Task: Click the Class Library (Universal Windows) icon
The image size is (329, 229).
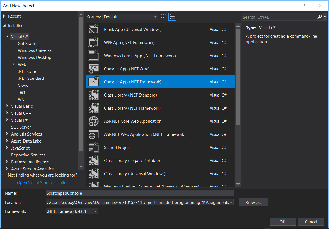Action: click(x=94, y=174)
